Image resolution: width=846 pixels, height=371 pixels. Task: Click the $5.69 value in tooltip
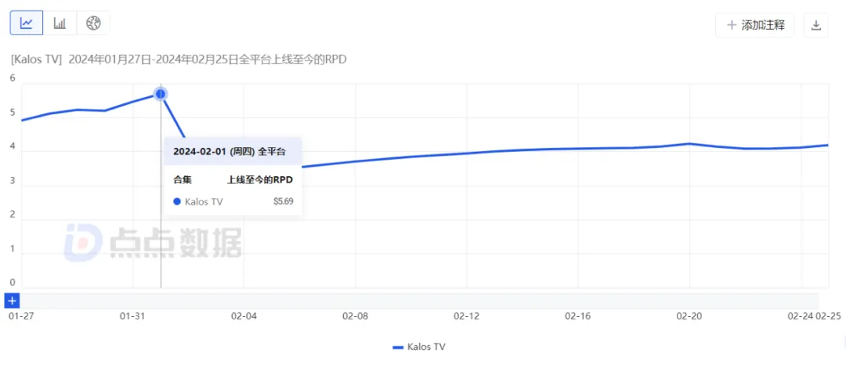pos(282,201)
